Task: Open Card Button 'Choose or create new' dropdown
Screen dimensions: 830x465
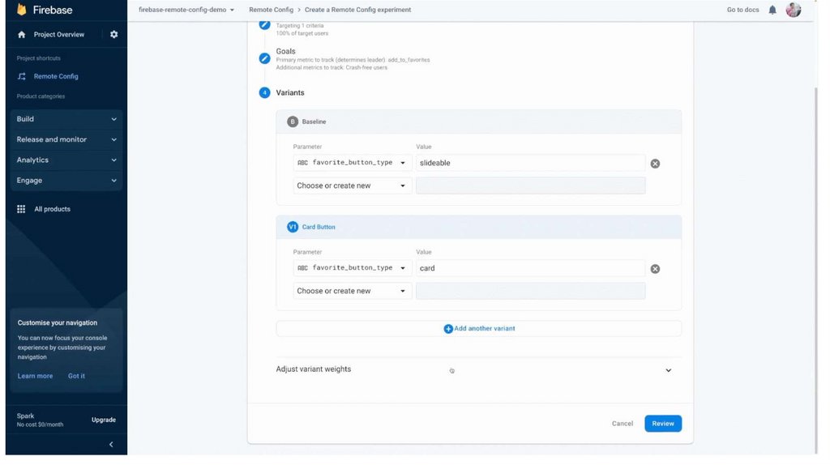Action: 353,291
